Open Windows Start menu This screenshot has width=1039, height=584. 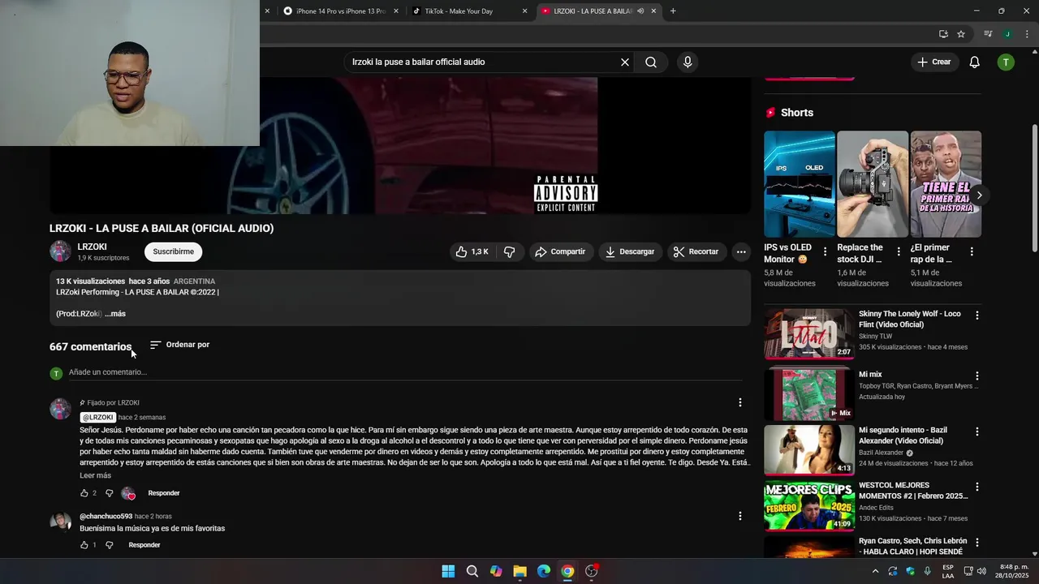tap(448, 571)
